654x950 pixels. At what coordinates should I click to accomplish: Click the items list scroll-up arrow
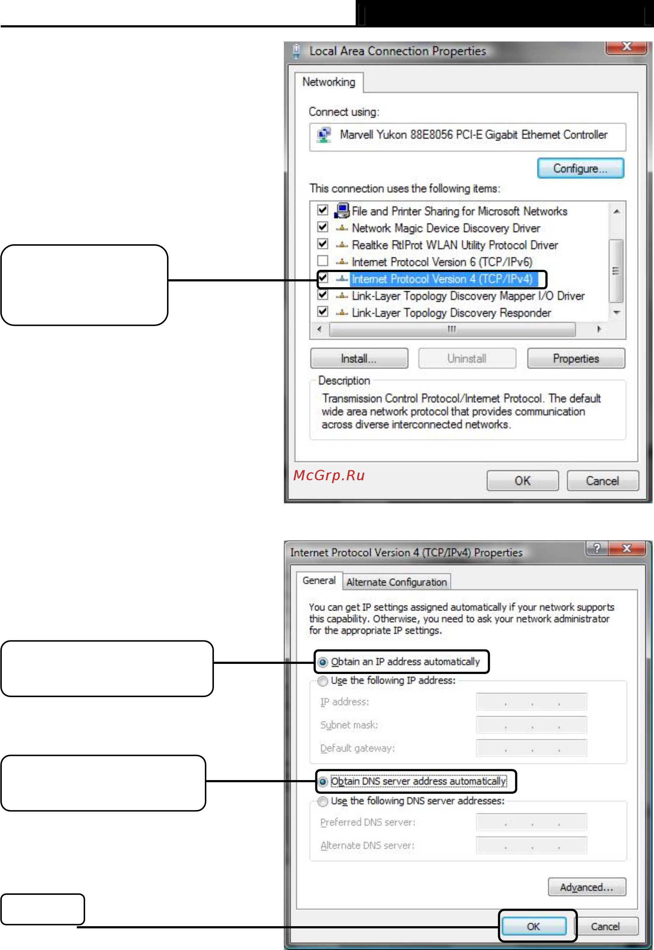[616, 211]
